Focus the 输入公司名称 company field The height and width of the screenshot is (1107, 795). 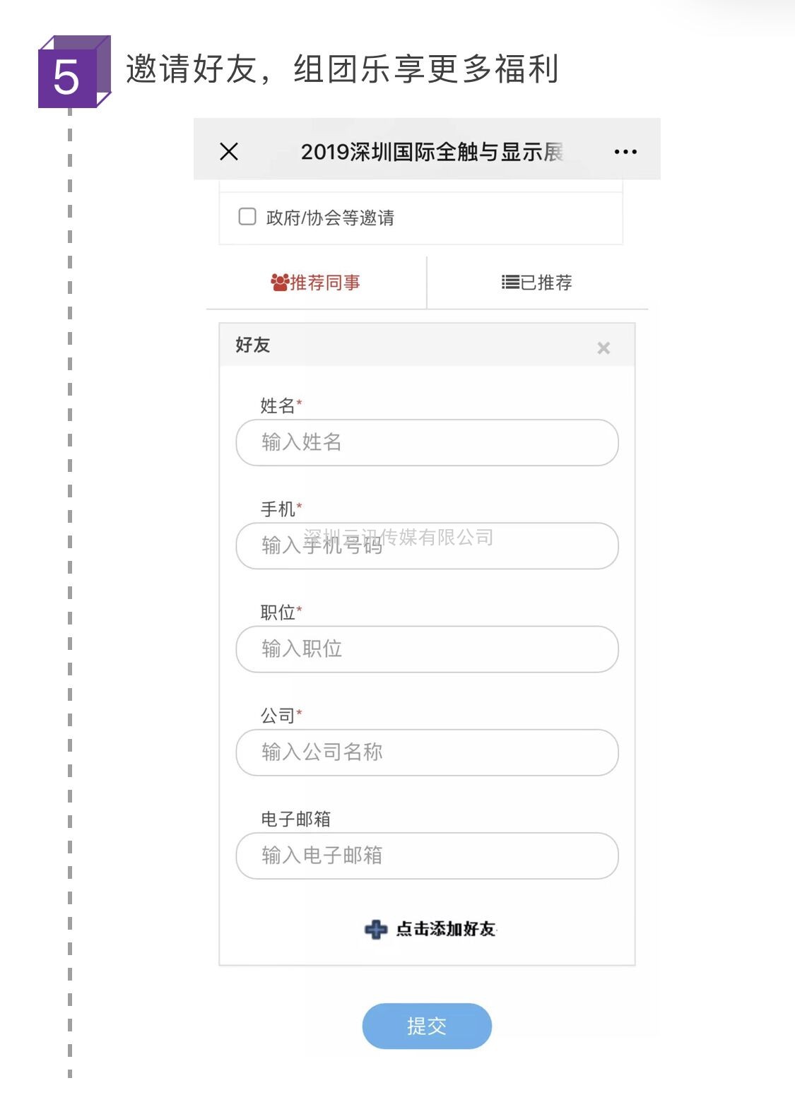point(428,752)
